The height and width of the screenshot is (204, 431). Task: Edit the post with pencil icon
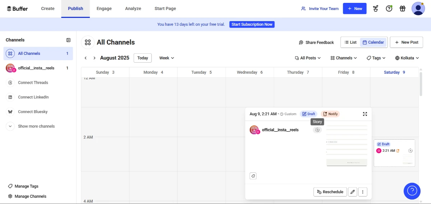pyautogui.click(x=353, y=192)
